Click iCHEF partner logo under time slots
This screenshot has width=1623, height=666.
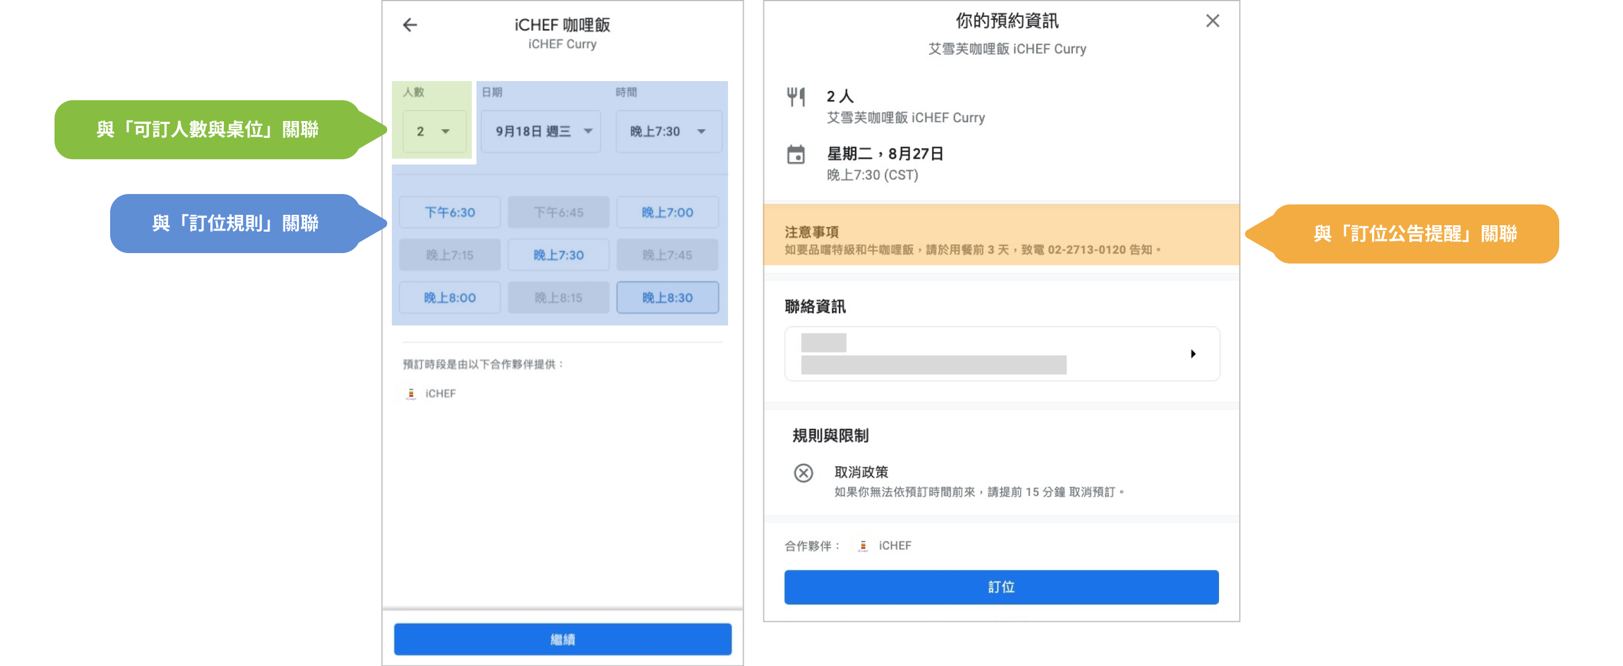[412, 393]
